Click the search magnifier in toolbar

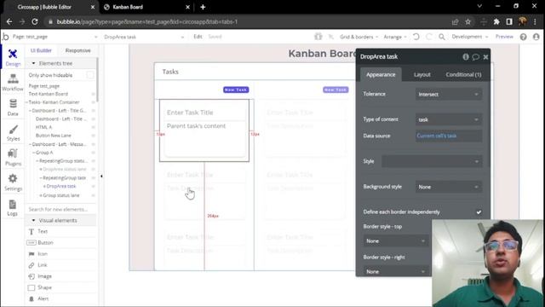[x=442, y=37]
